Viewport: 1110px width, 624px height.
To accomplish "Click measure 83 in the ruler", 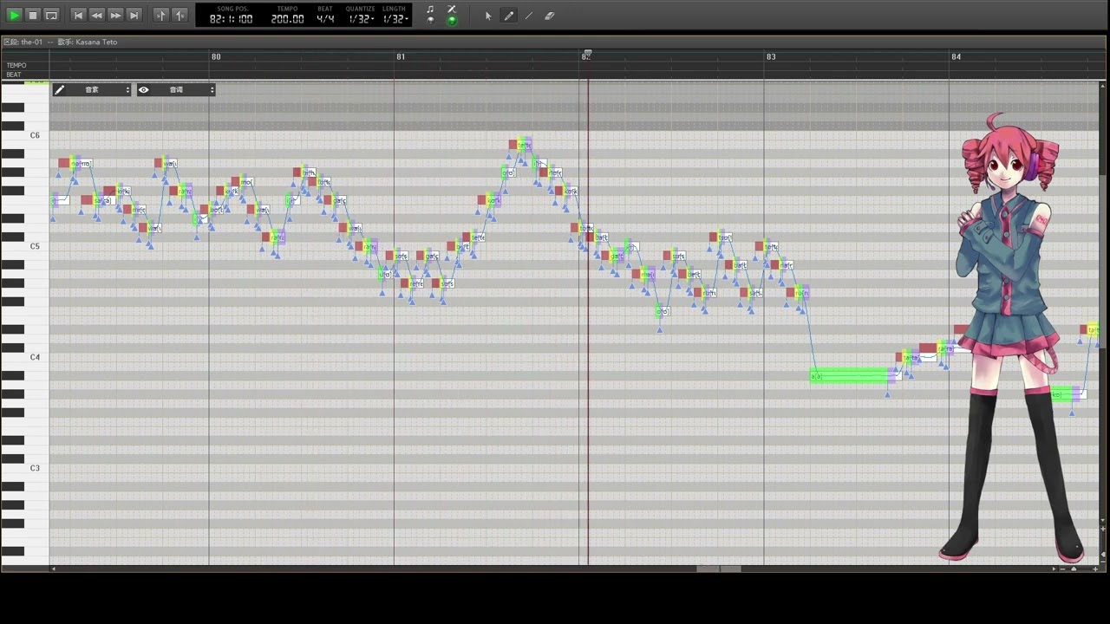I will tap(771, 57).
